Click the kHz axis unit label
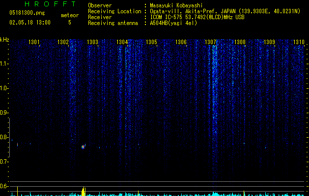Screen dimensions: 309x196 pos(4,40)
